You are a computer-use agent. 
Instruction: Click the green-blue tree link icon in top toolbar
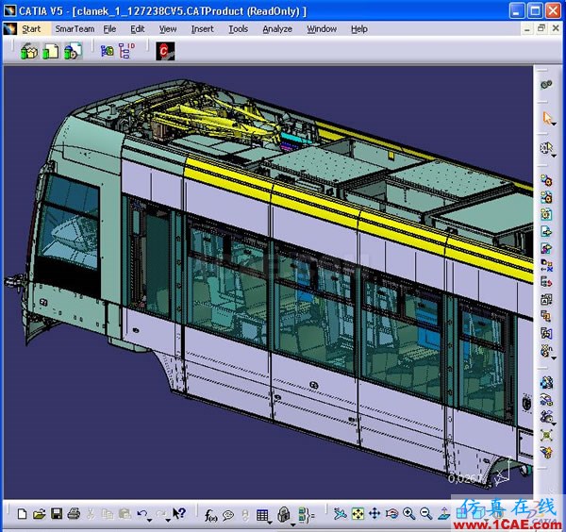point(107,51)
